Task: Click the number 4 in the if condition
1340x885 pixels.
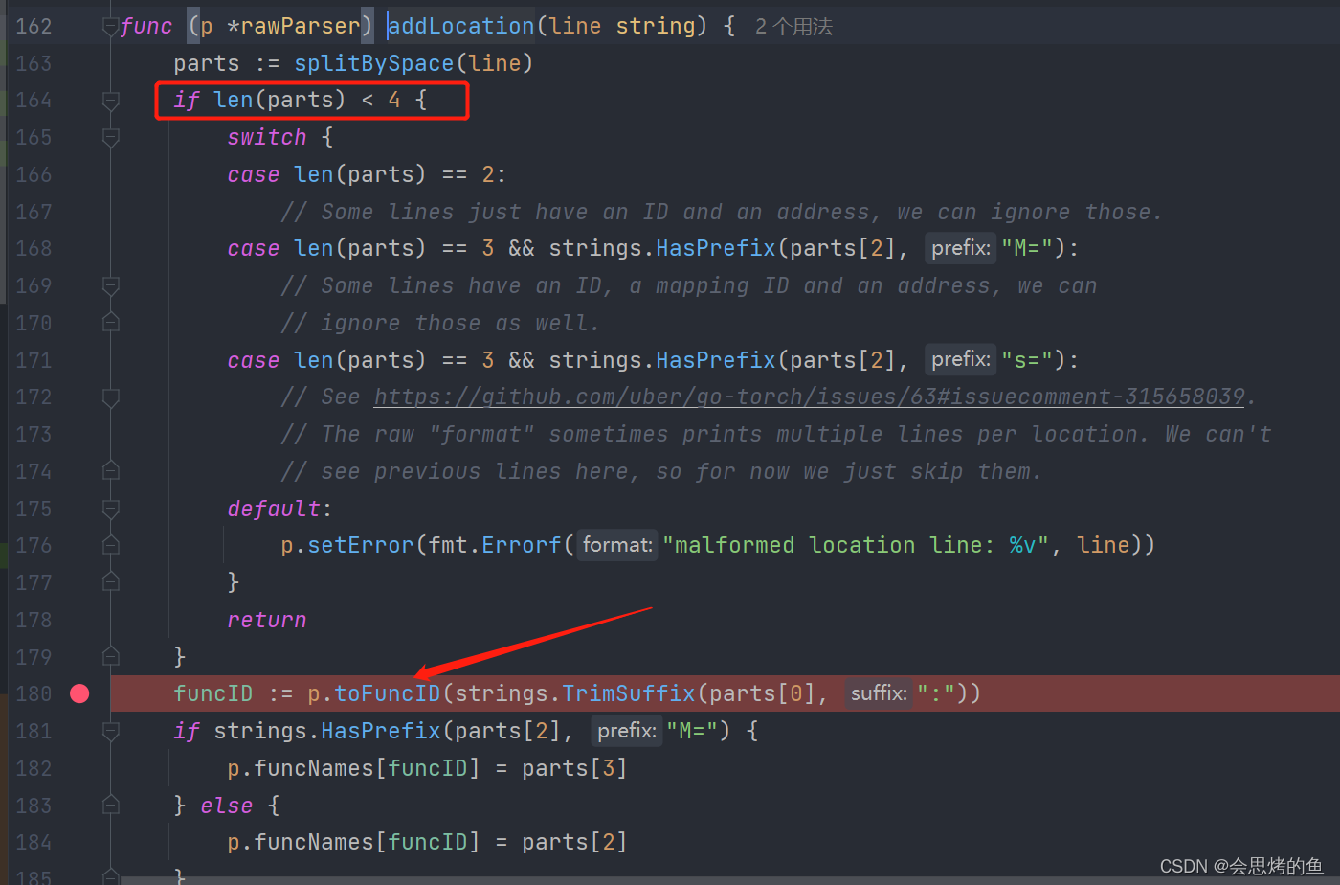Action: pos(394,100)
